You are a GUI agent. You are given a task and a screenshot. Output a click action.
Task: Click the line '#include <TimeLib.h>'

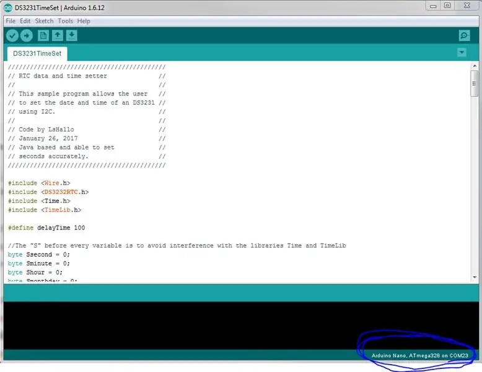pos(45,210)
